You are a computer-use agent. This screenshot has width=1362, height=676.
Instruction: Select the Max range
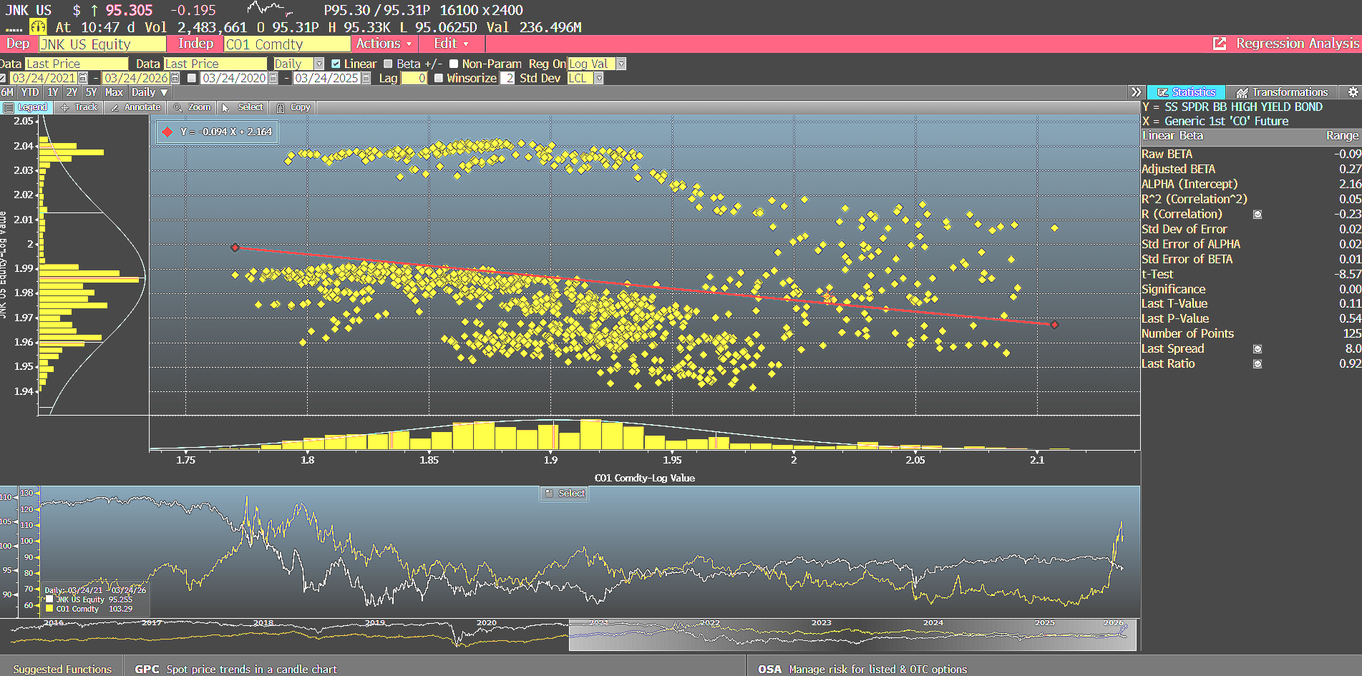(114, 92)
